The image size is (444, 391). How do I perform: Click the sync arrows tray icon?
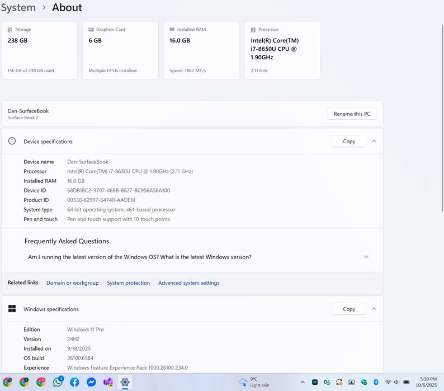[x=339, y=382]
